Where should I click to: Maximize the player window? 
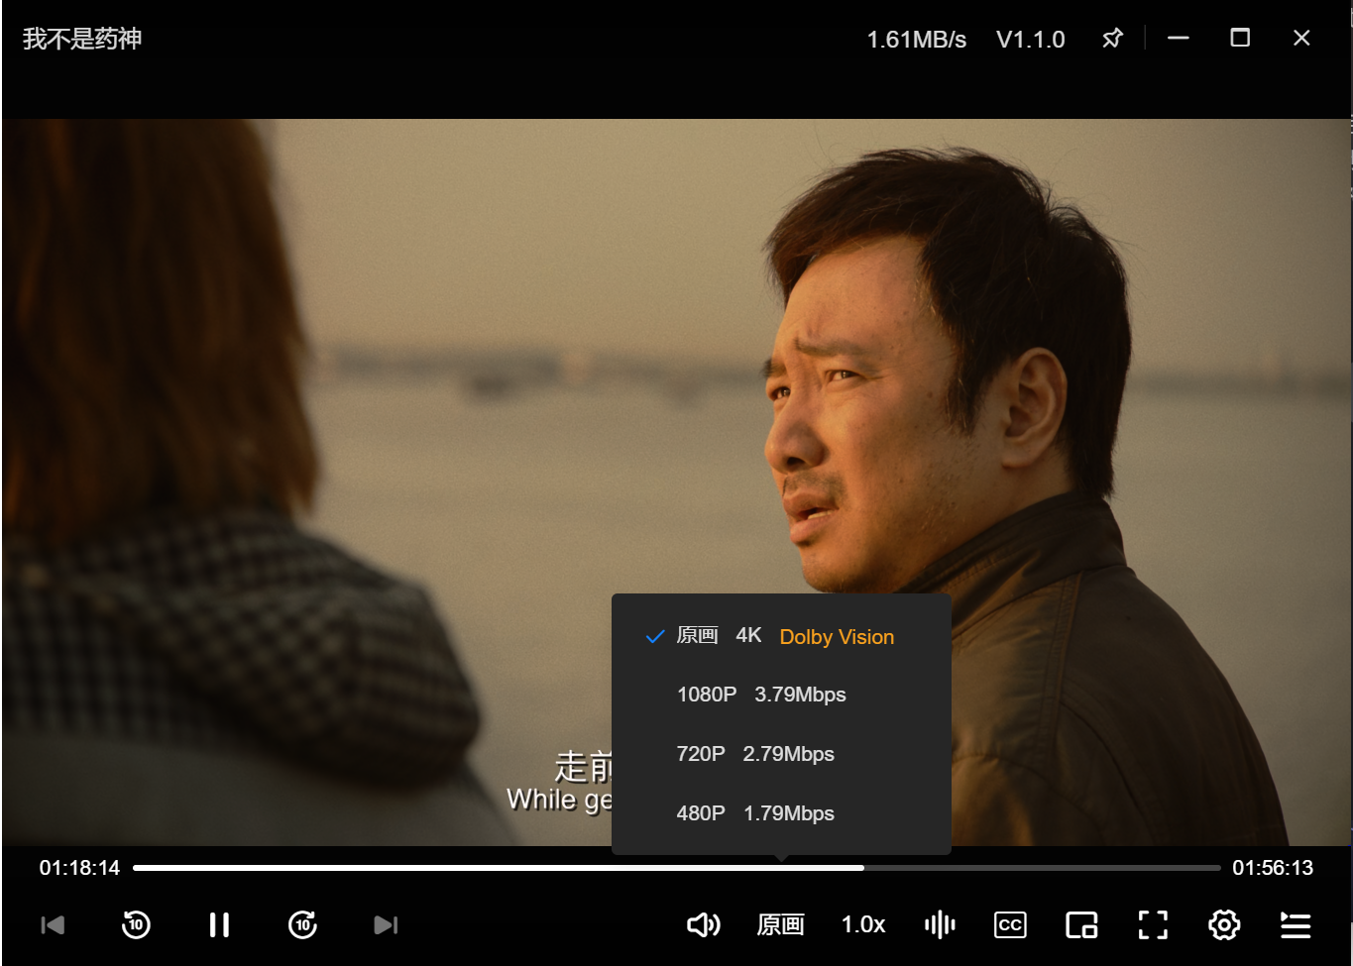point(1240,38)
